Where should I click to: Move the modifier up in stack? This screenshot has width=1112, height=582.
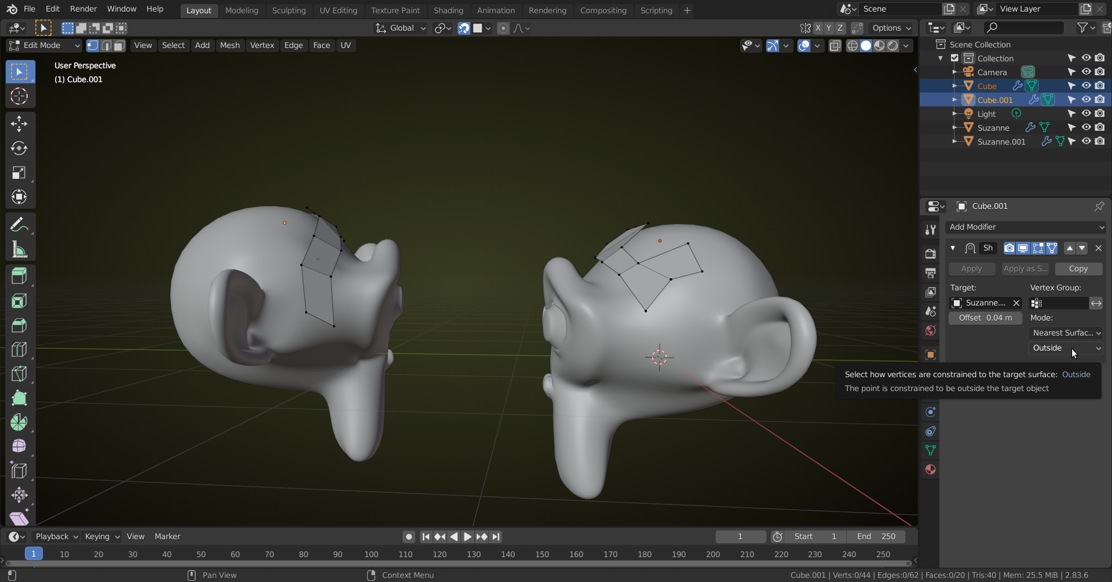pos(1070,248)
